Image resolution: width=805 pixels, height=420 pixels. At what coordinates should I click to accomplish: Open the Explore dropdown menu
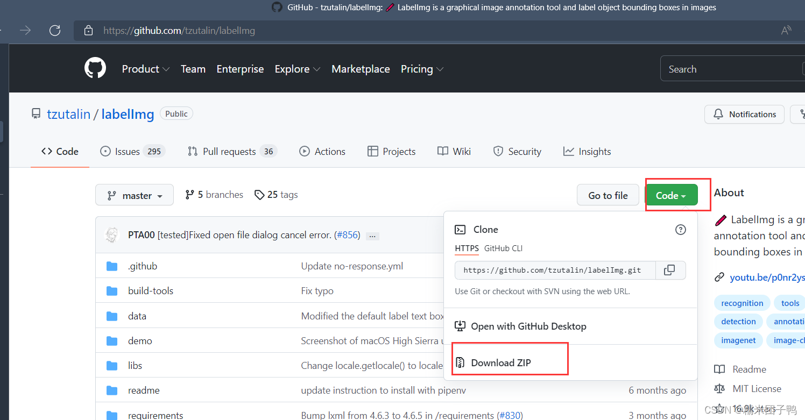[x=298, y=69]
